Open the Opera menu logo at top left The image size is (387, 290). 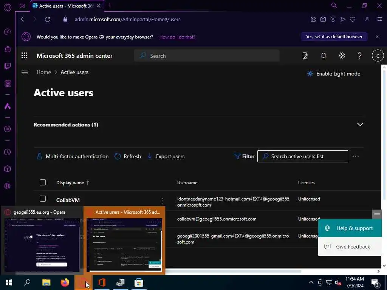8,8
